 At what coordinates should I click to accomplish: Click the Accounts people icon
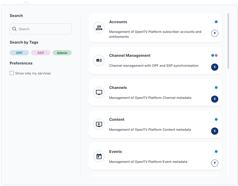point(99,28)
